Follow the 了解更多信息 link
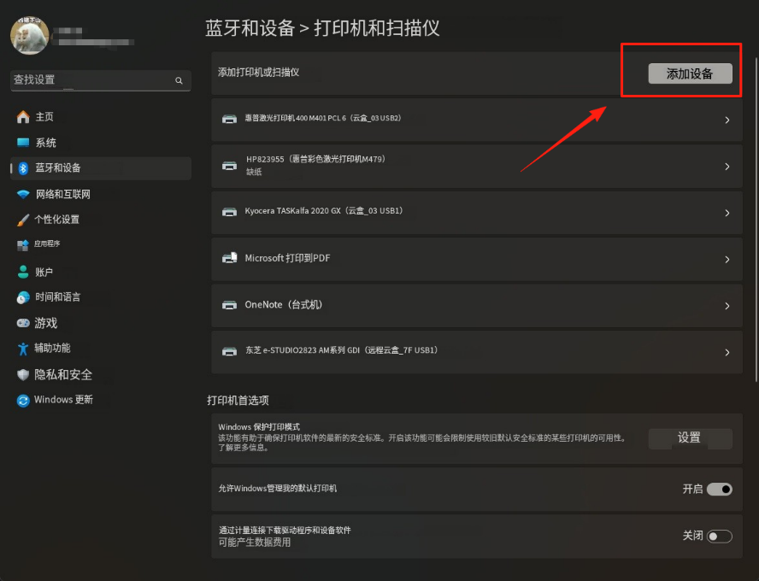This screenshot has height=581, width=759. (243, 448)
